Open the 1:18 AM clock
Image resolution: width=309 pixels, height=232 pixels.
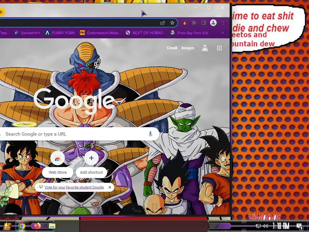click(x=281, y=226)
